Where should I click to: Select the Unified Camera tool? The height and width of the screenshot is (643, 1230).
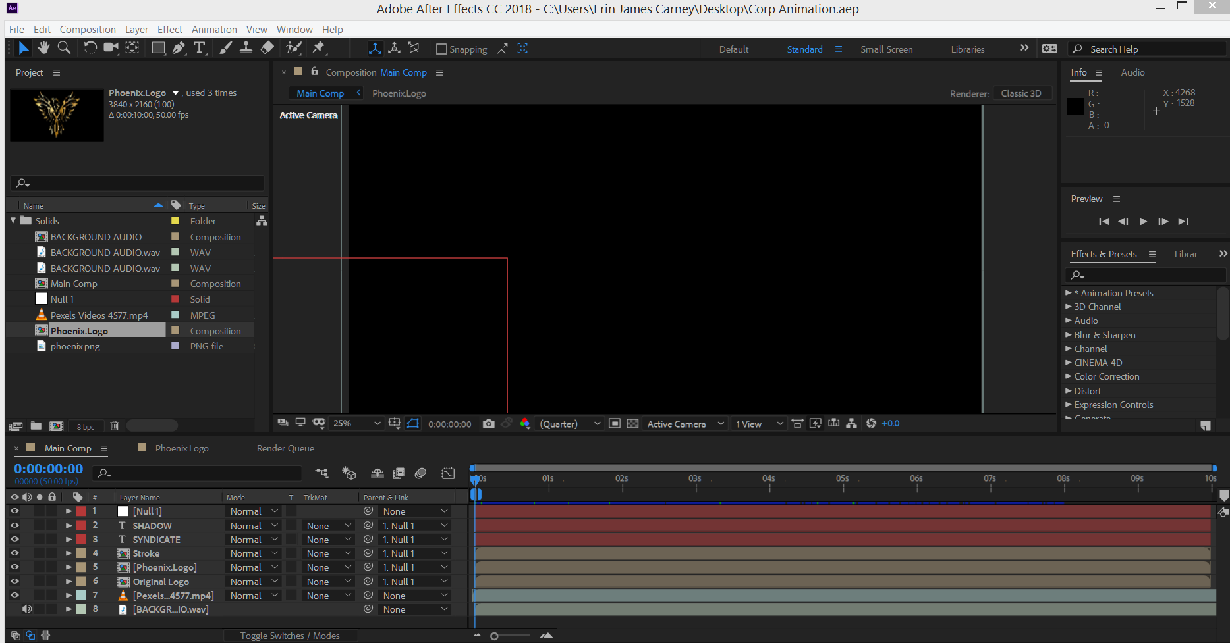[x=111, y=48]
